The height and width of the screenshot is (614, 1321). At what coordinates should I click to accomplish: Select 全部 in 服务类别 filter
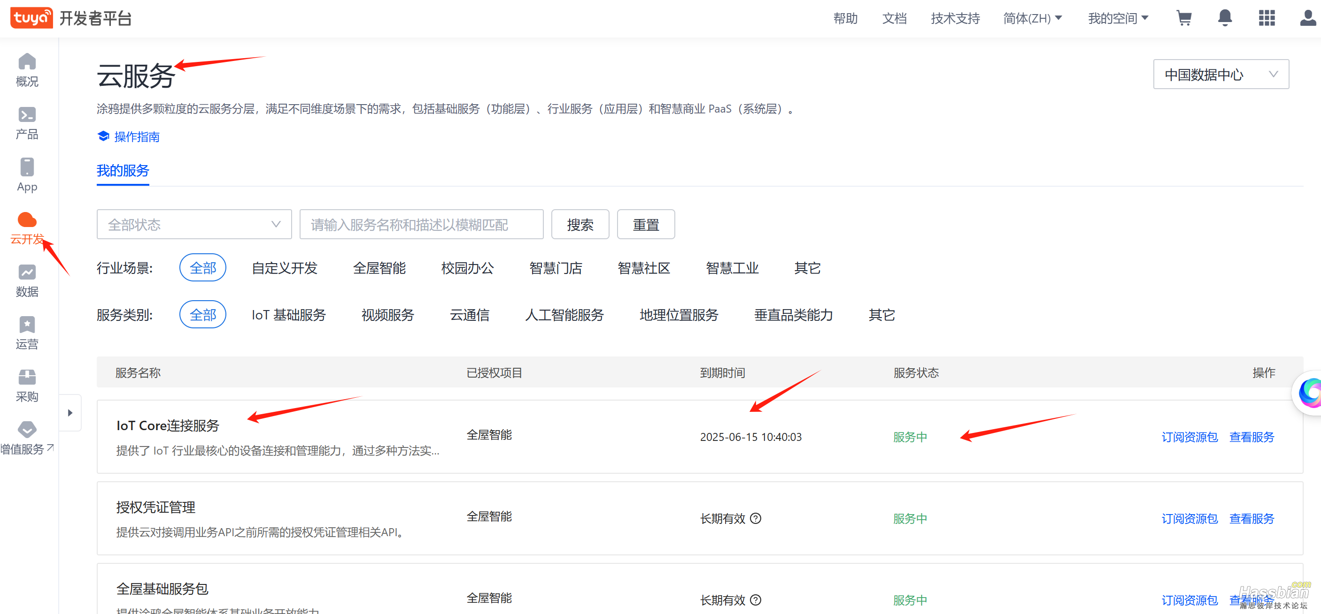[x=202, y=314]
